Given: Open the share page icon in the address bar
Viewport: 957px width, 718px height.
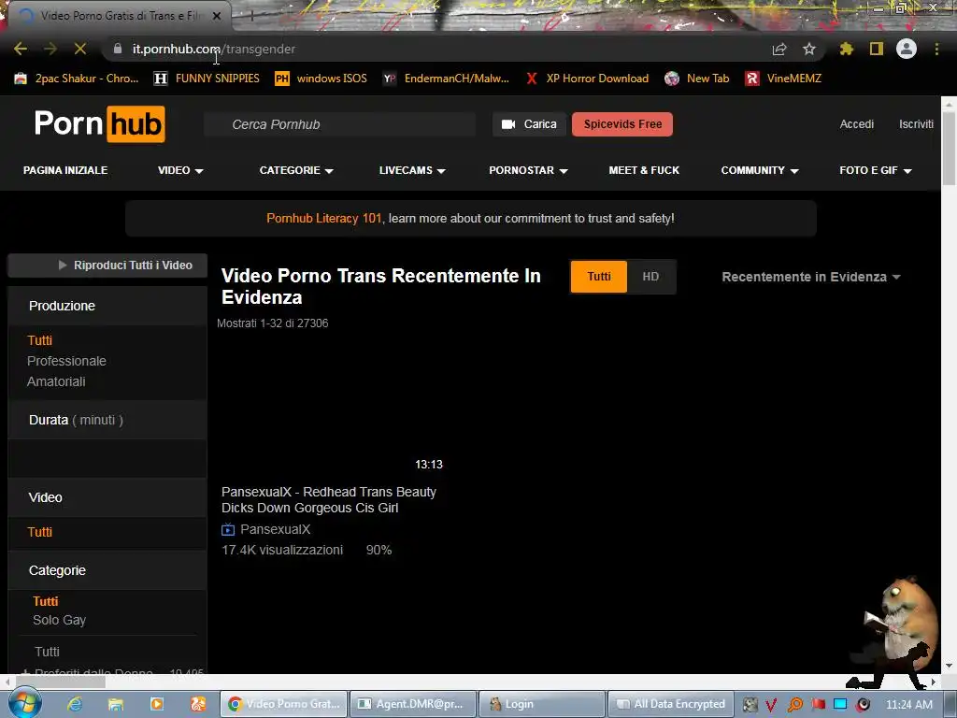Looking at the screenshot, I should pos(779,49).
